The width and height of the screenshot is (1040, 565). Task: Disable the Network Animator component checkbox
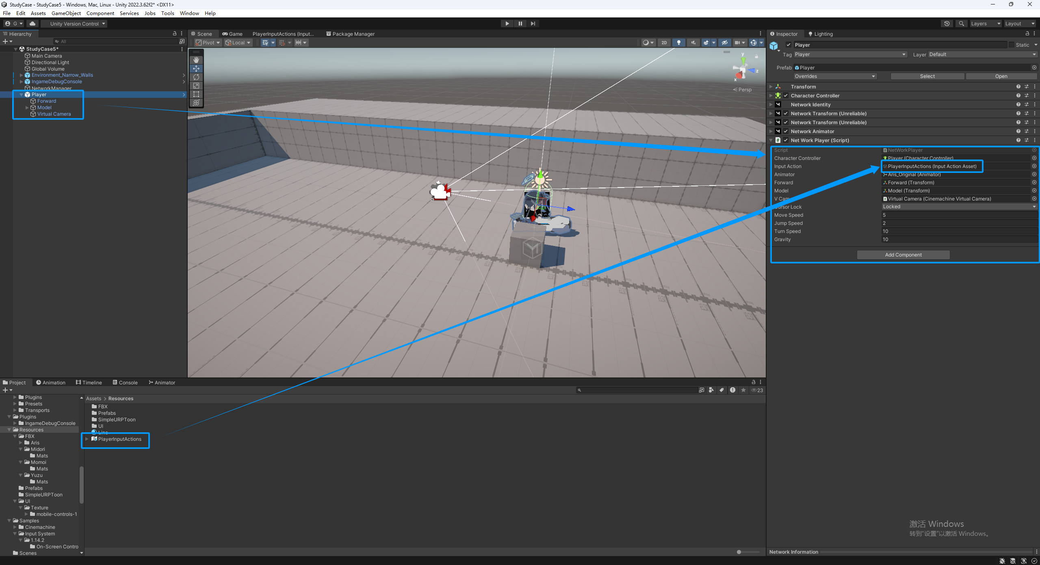click(786, 132)
